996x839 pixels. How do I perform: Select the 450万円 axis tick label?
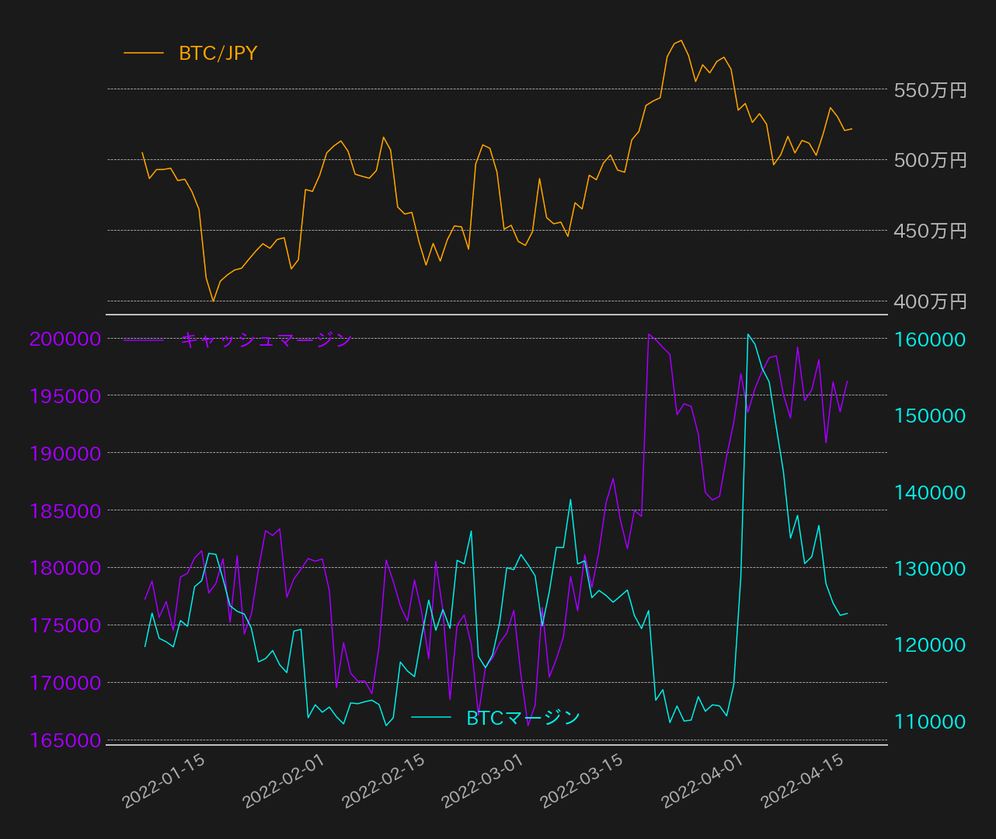click(x=930, y=231)
